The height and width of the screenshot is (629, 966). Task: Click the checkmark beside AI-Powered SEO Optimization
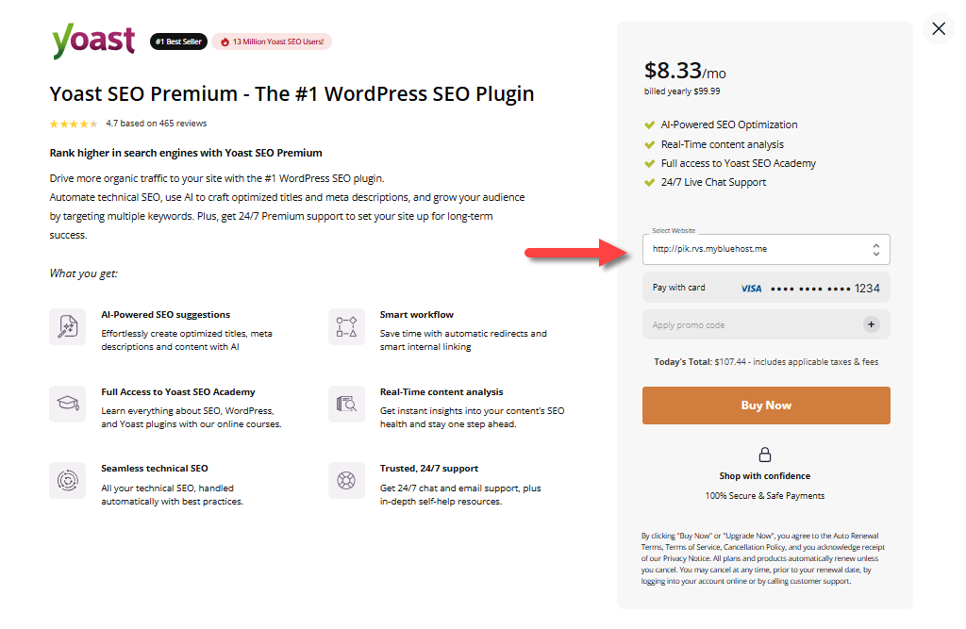tap(649, 124)
